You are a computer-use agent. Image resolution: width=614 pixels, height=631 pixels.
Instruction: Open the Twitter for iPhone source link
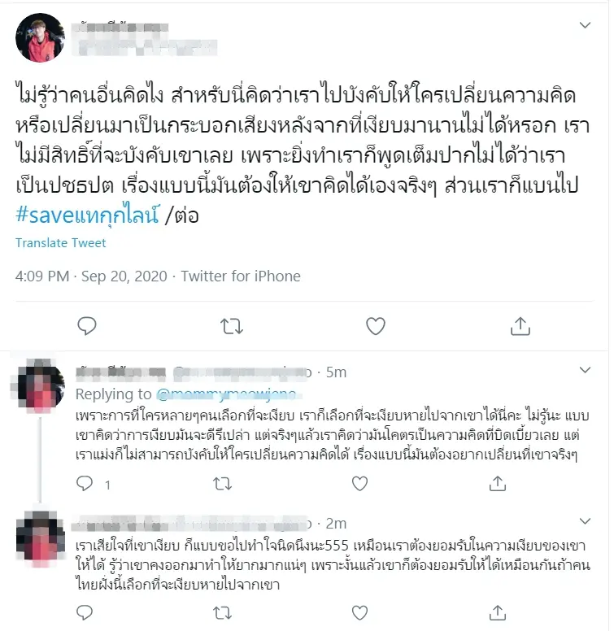pyautogui.click(x=241, y=276)
